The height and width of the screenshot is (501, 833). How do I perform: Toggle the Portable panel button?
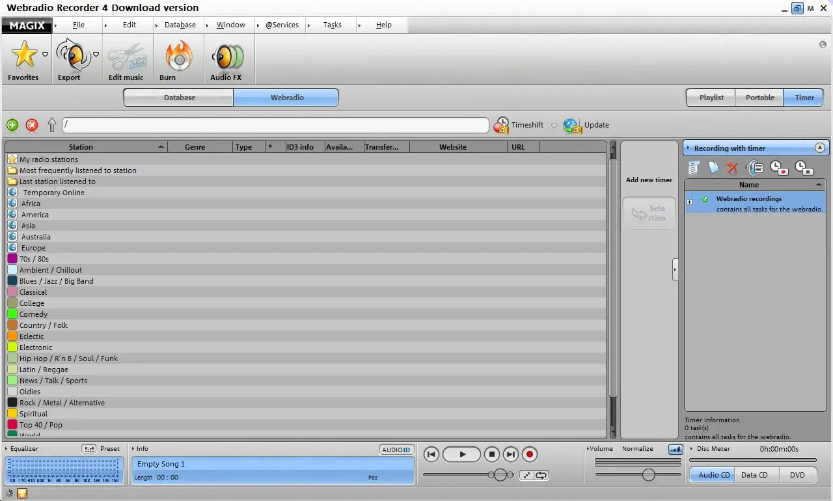[759, 98]
